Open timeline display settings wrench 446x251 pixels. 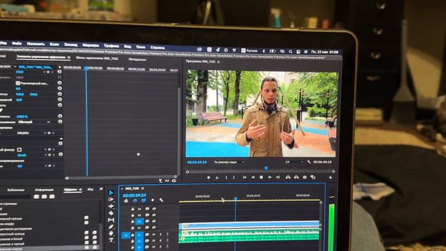tap(161, 200)
